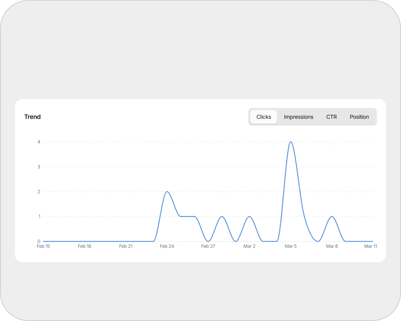
Task: Click the flat line segment near Feb 18
Action: pos(84,241)
